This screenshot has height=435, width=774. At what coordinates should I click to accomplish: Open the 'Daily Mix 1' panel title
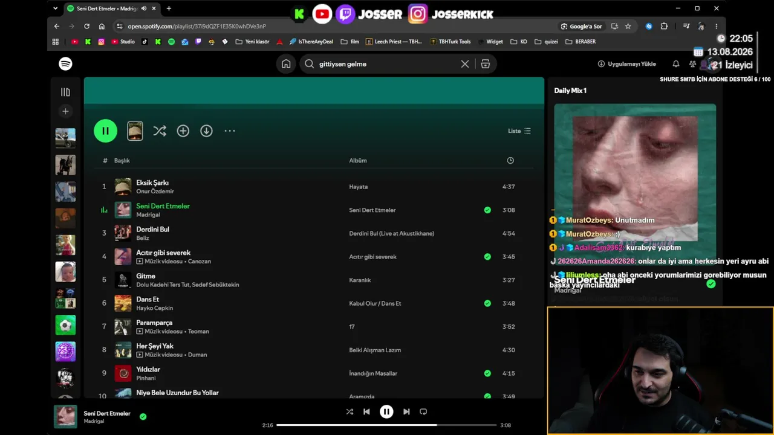(x=570, y=91)
